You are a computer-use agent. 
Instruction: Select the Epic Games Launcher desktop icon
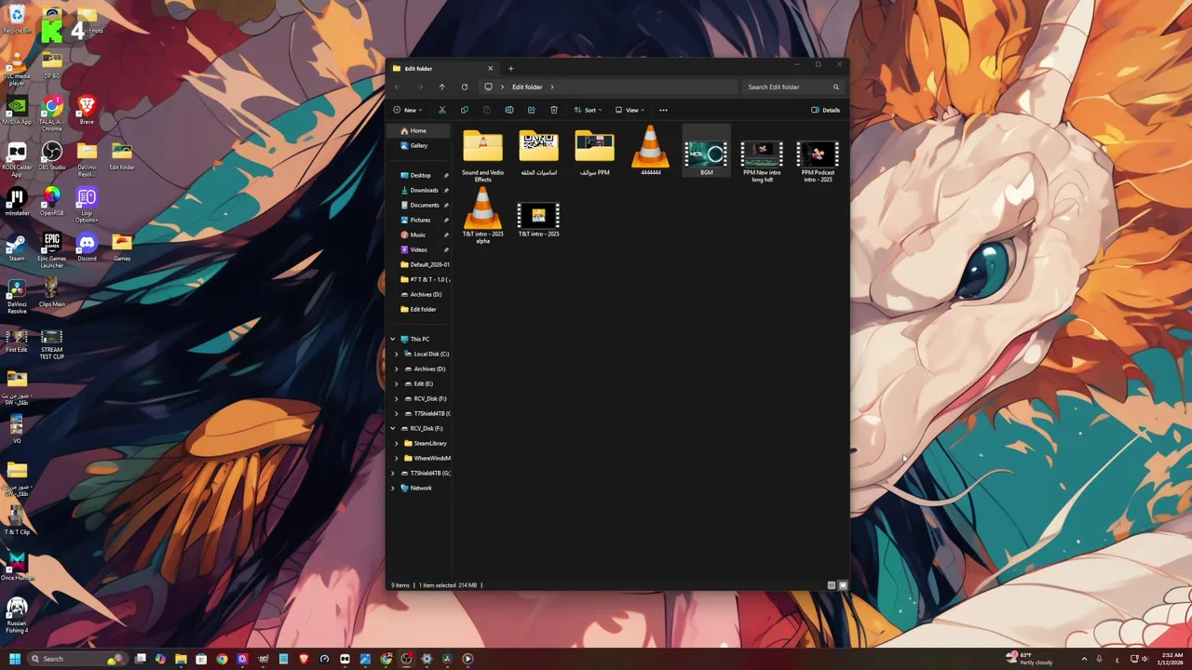pos(51,249)
